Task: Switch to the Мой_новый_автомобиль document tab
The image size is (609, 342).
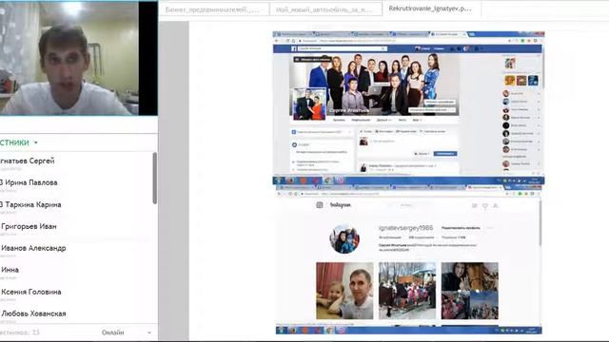Action: pos(325,9)
